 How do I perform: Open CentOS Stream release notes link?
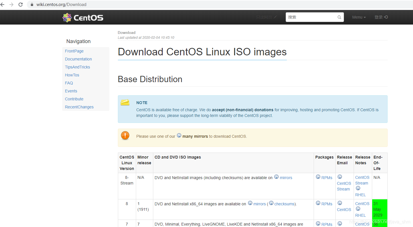tap(362, 180)
